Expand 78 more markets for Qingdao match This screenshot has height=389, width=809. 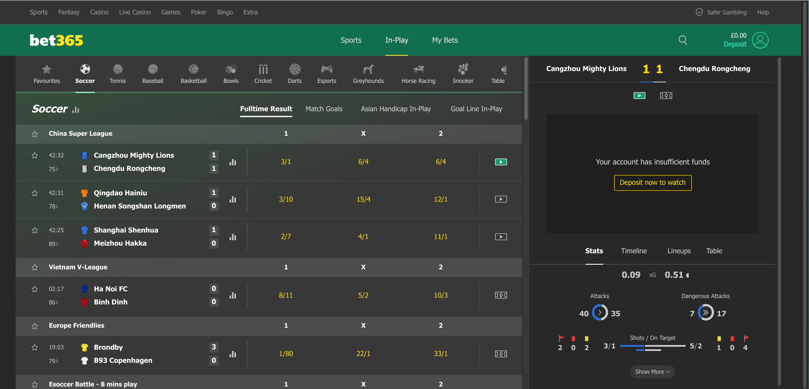pyautogui.click(x=53, y=206)
